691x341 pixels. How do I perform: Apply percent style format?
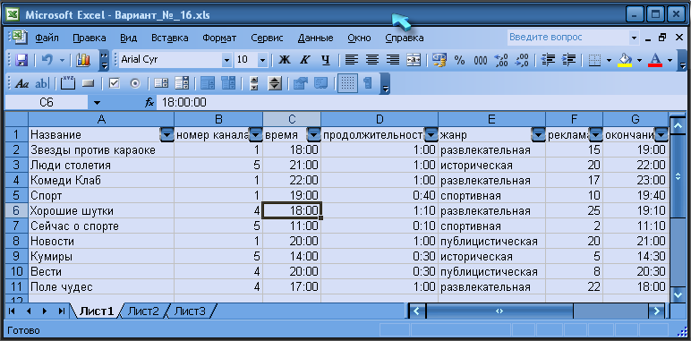(460, 60)
